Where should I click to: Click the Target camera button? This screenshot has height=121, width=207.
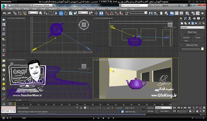[198, 38]
